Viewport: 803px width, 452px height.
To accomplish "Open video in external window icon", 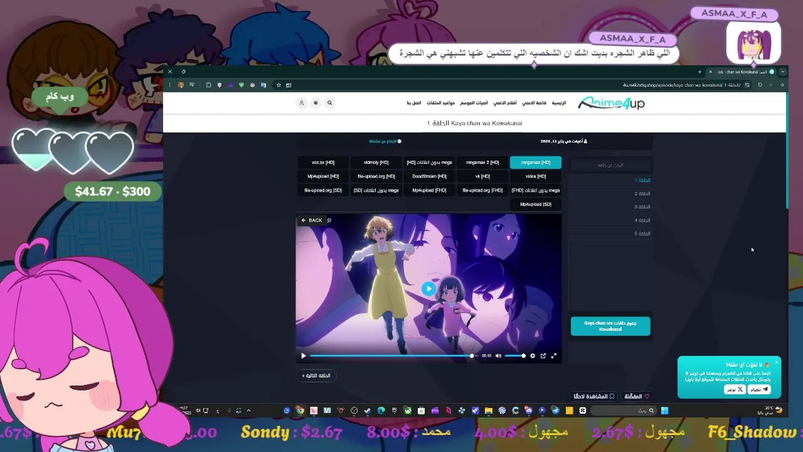I will coord(543,356).
